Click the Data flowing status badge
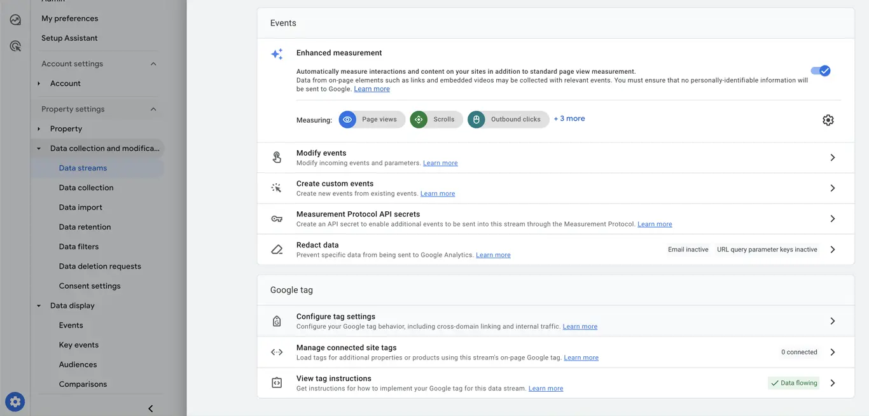Image resolution: width=869 pixels, height=416 pixels. coord(794,383)
